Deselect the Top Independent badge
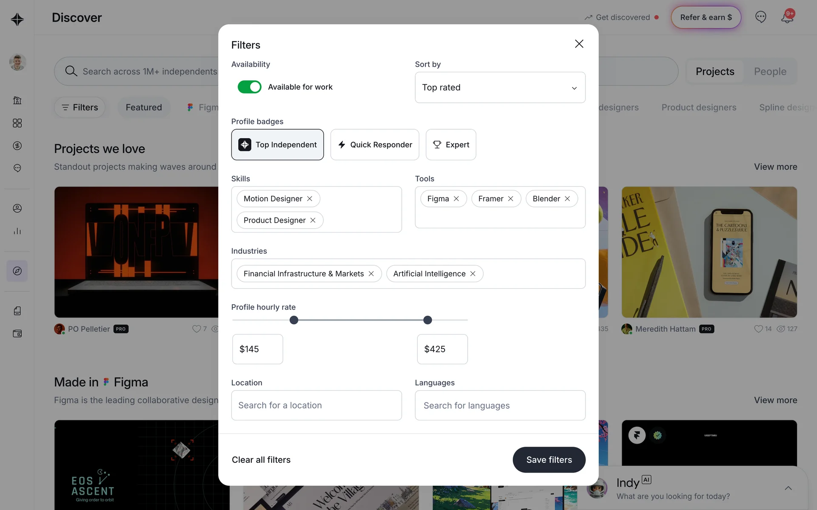 [277, 145]
